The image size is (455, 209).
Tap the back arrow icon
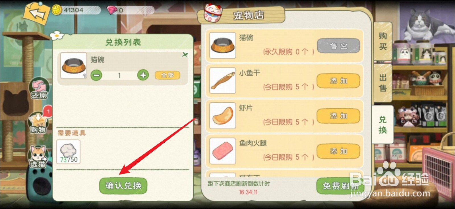pyautogui.click(x=36, y=14)
